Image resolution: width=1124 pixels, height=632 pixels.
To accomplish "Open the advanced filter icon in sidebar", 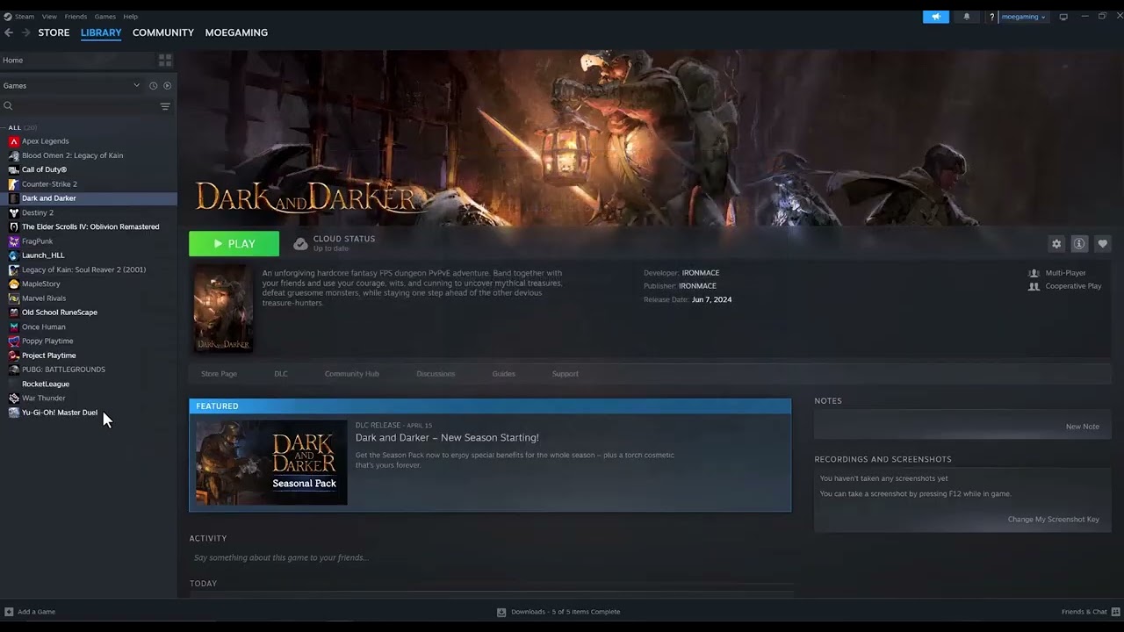I will (x=165, y=106).
